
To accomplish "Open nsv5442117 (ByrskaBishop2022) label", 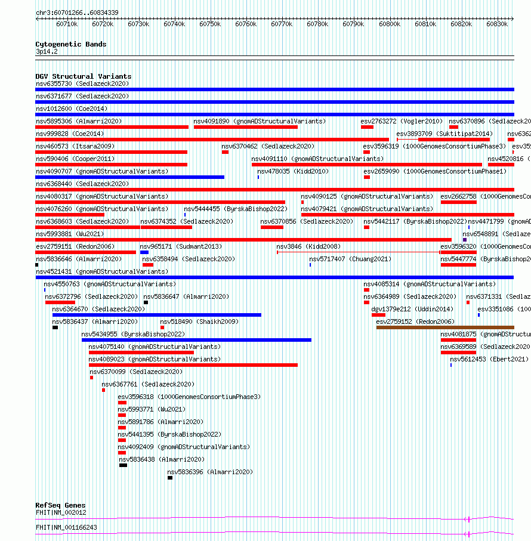I will point(415,221).
